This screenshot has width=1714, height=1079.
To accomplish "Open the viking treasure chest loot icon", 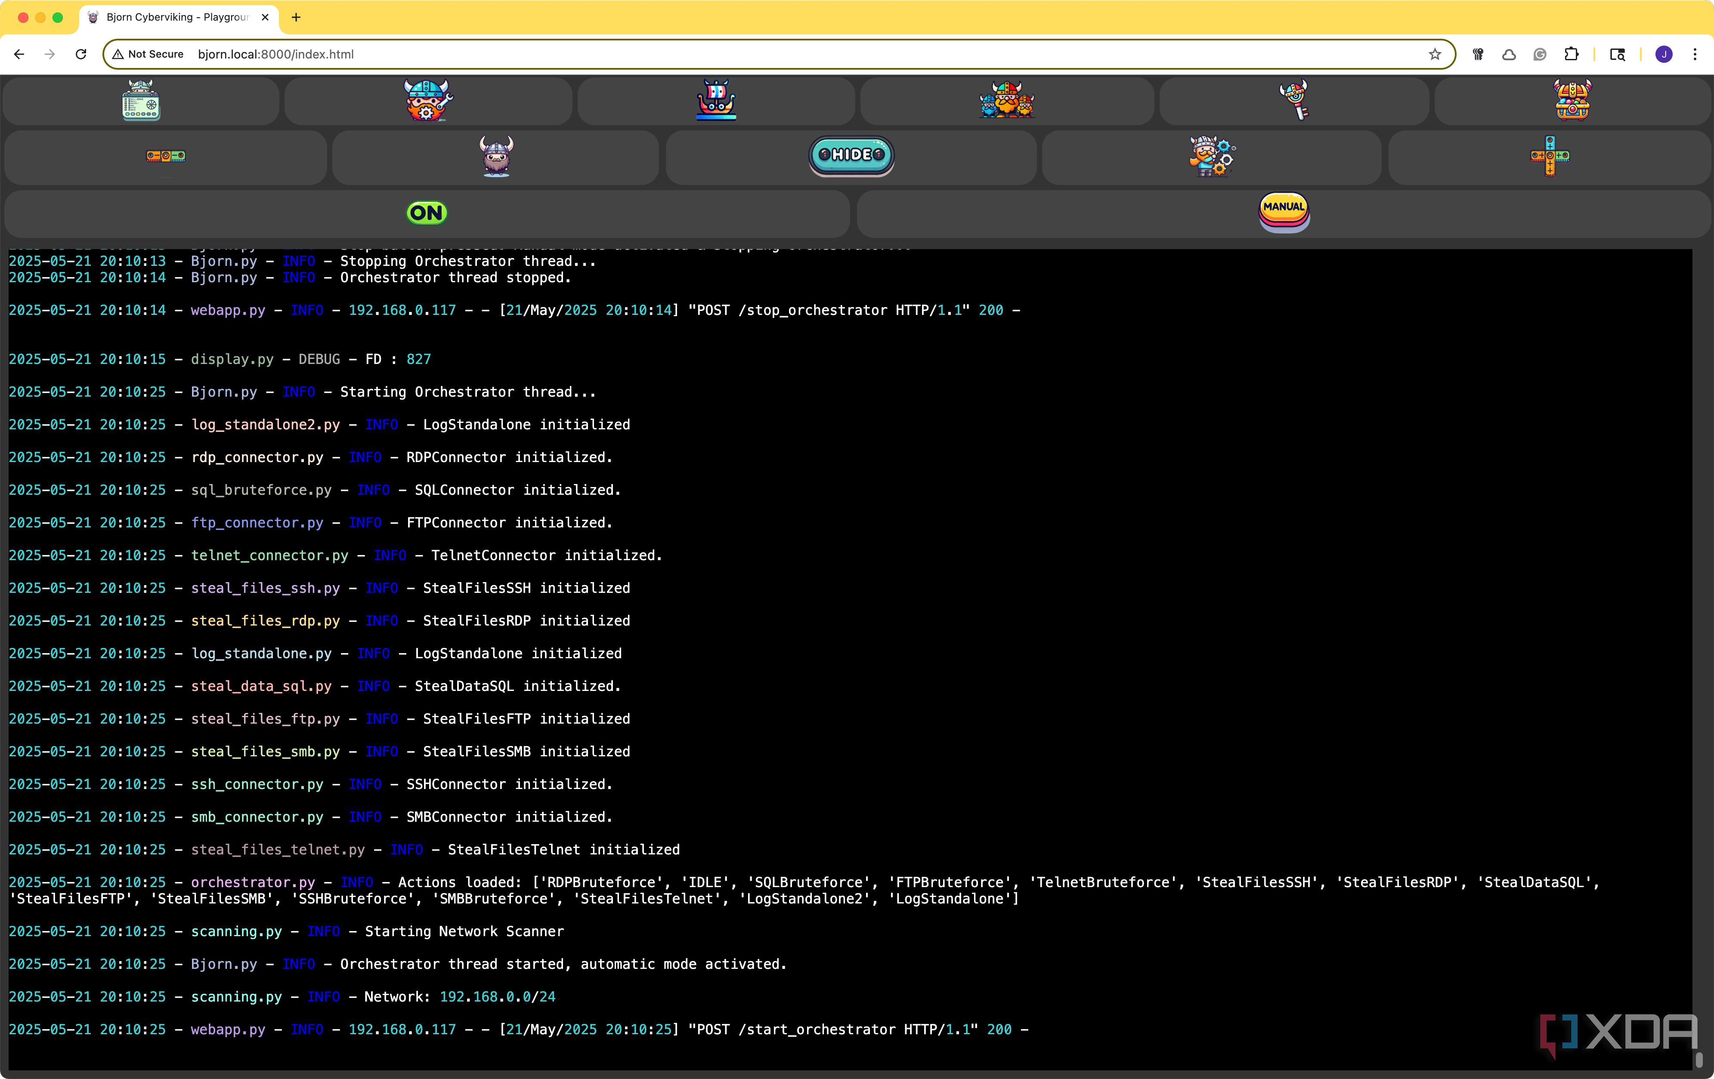I will (x=1572, y=100).
